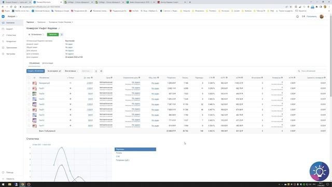The image size is (332, 187).
Task: Click the download icon above the ads table
Action: coord(96,71)
